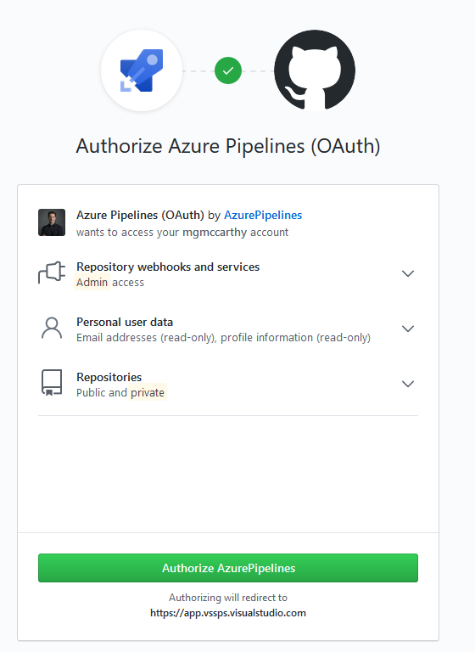This screenshot has width=475, height=652.
Task: Click Repository webhooks and services heading
Action: pos(168,267)
